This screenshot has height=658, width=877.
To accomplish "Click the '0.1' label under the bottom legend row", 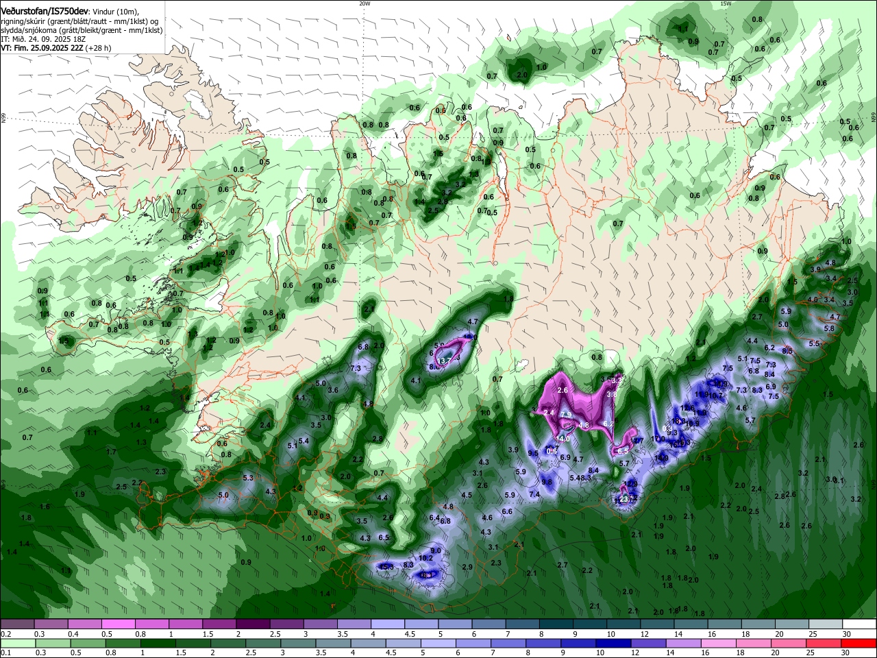I will pyautogui.click(x=5, y=654).
